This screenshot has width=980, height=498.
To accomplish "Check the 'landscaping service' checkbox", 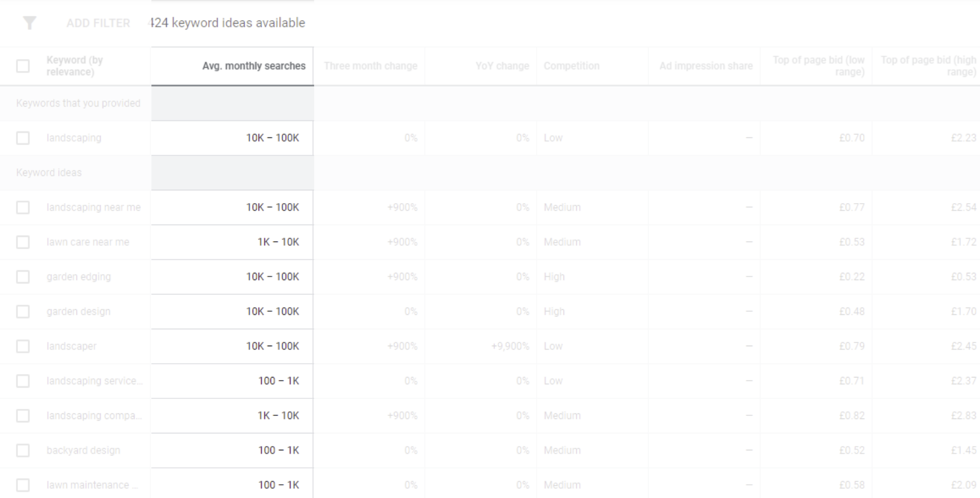I will click(23, 381).
